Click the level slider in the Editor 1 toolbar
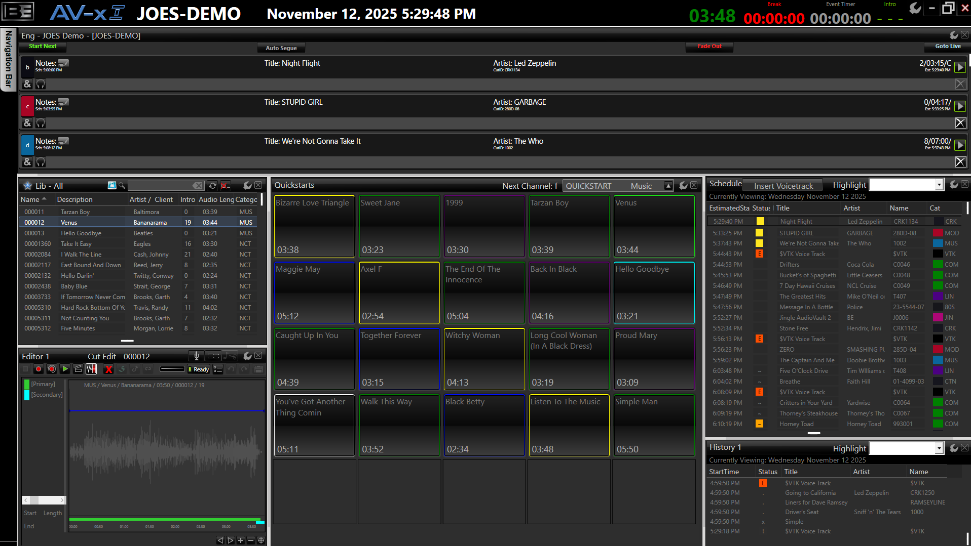 172,368
